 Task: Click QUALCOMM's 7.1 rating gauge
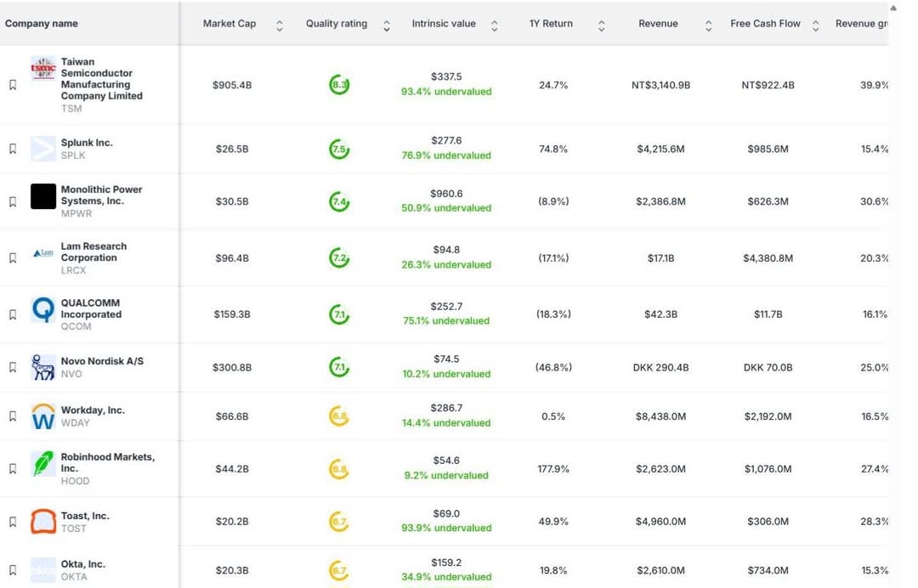339,314
